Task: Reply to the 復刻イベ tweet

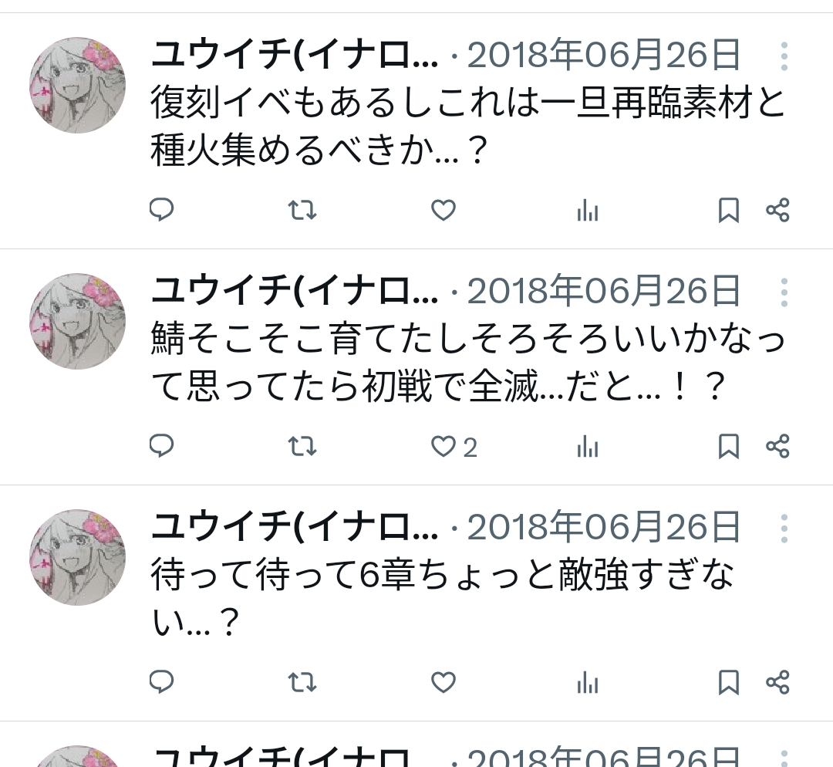Action: [x=161, y=209]
